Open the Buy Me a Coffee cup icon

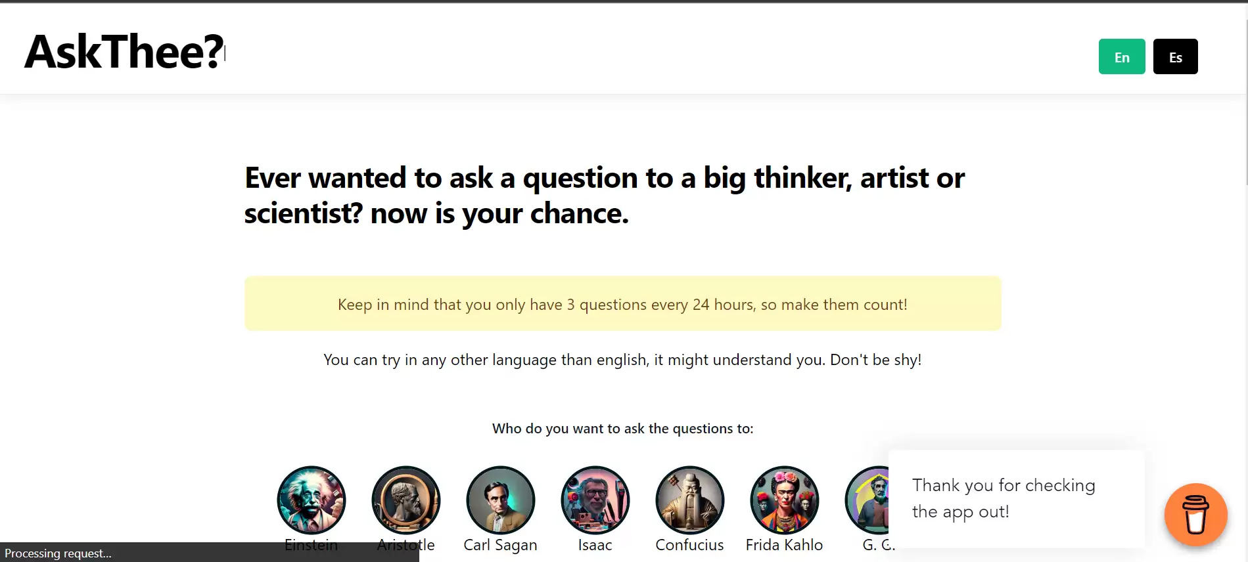(x=1195, y=515)
